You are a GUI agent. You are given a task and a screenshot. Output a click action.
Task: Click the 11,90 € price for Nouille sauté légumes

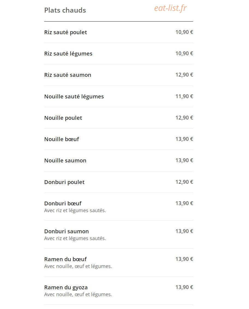point(184,96)
